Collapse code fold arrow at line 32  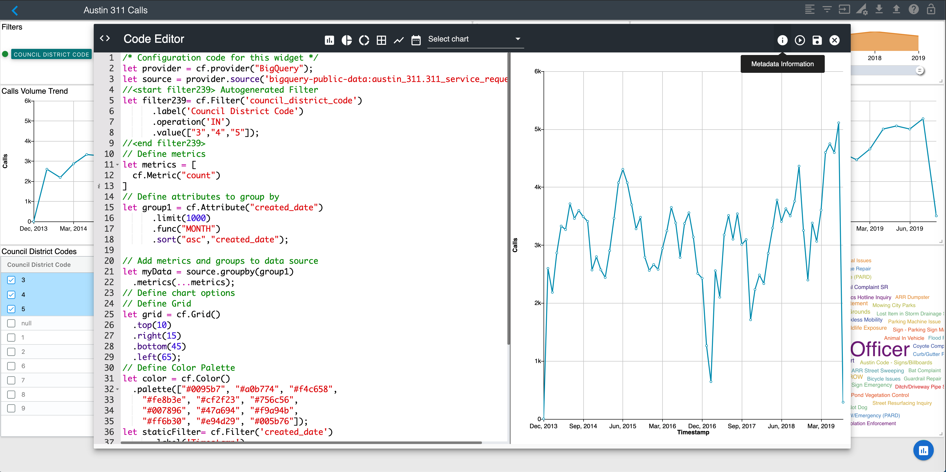[117, 389]
